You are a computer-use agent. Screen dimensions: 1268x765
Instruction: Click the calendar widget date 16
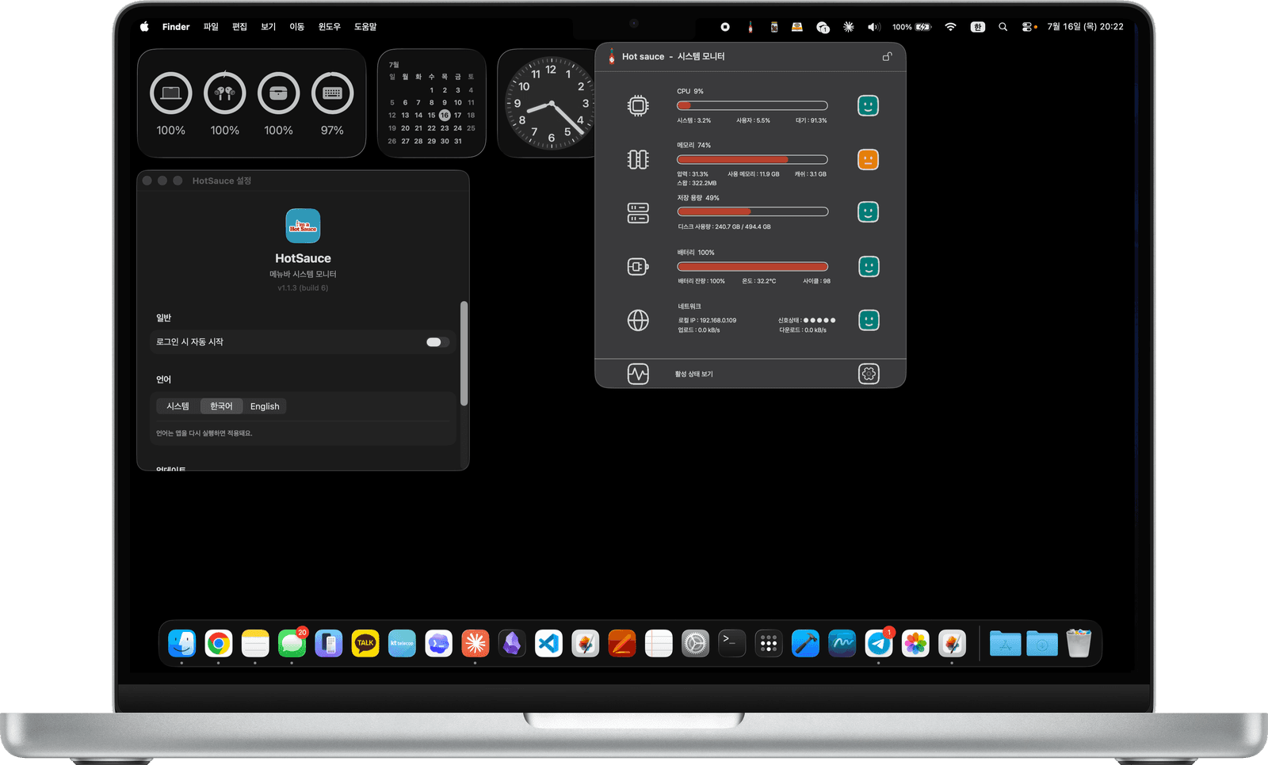tap(445, 115)
